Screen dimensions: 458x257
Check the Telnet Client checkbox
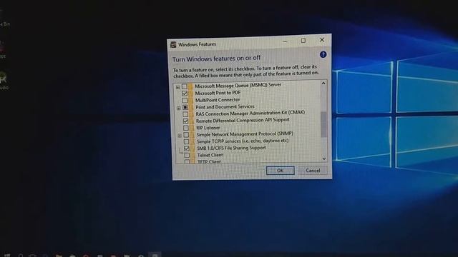click(x=187, y=156)
